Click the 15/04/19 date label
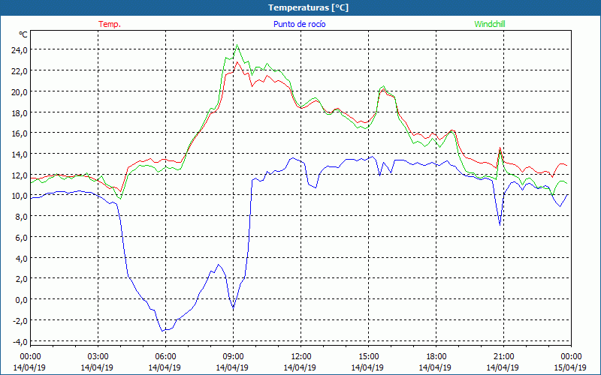This screenshot has height=375, width=601. pyautogui.click(x=570, y=367)
